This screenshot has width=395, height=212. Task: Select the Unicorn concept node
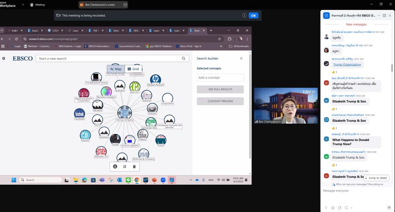[152, 108]
